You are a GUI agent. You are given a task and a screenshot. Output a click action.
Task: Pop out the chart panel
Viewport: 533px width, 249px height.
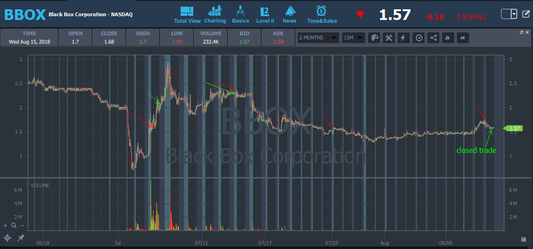tap(522, 32)
